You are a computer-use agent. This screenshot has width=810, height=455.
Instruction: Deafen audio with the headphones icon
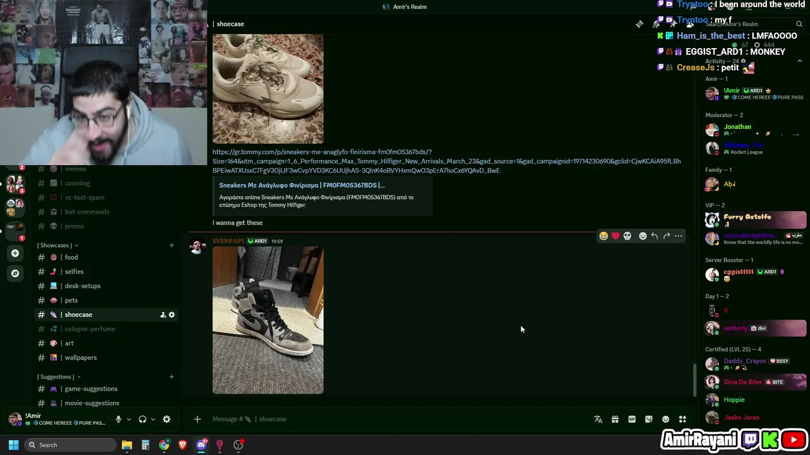(142, 420)
